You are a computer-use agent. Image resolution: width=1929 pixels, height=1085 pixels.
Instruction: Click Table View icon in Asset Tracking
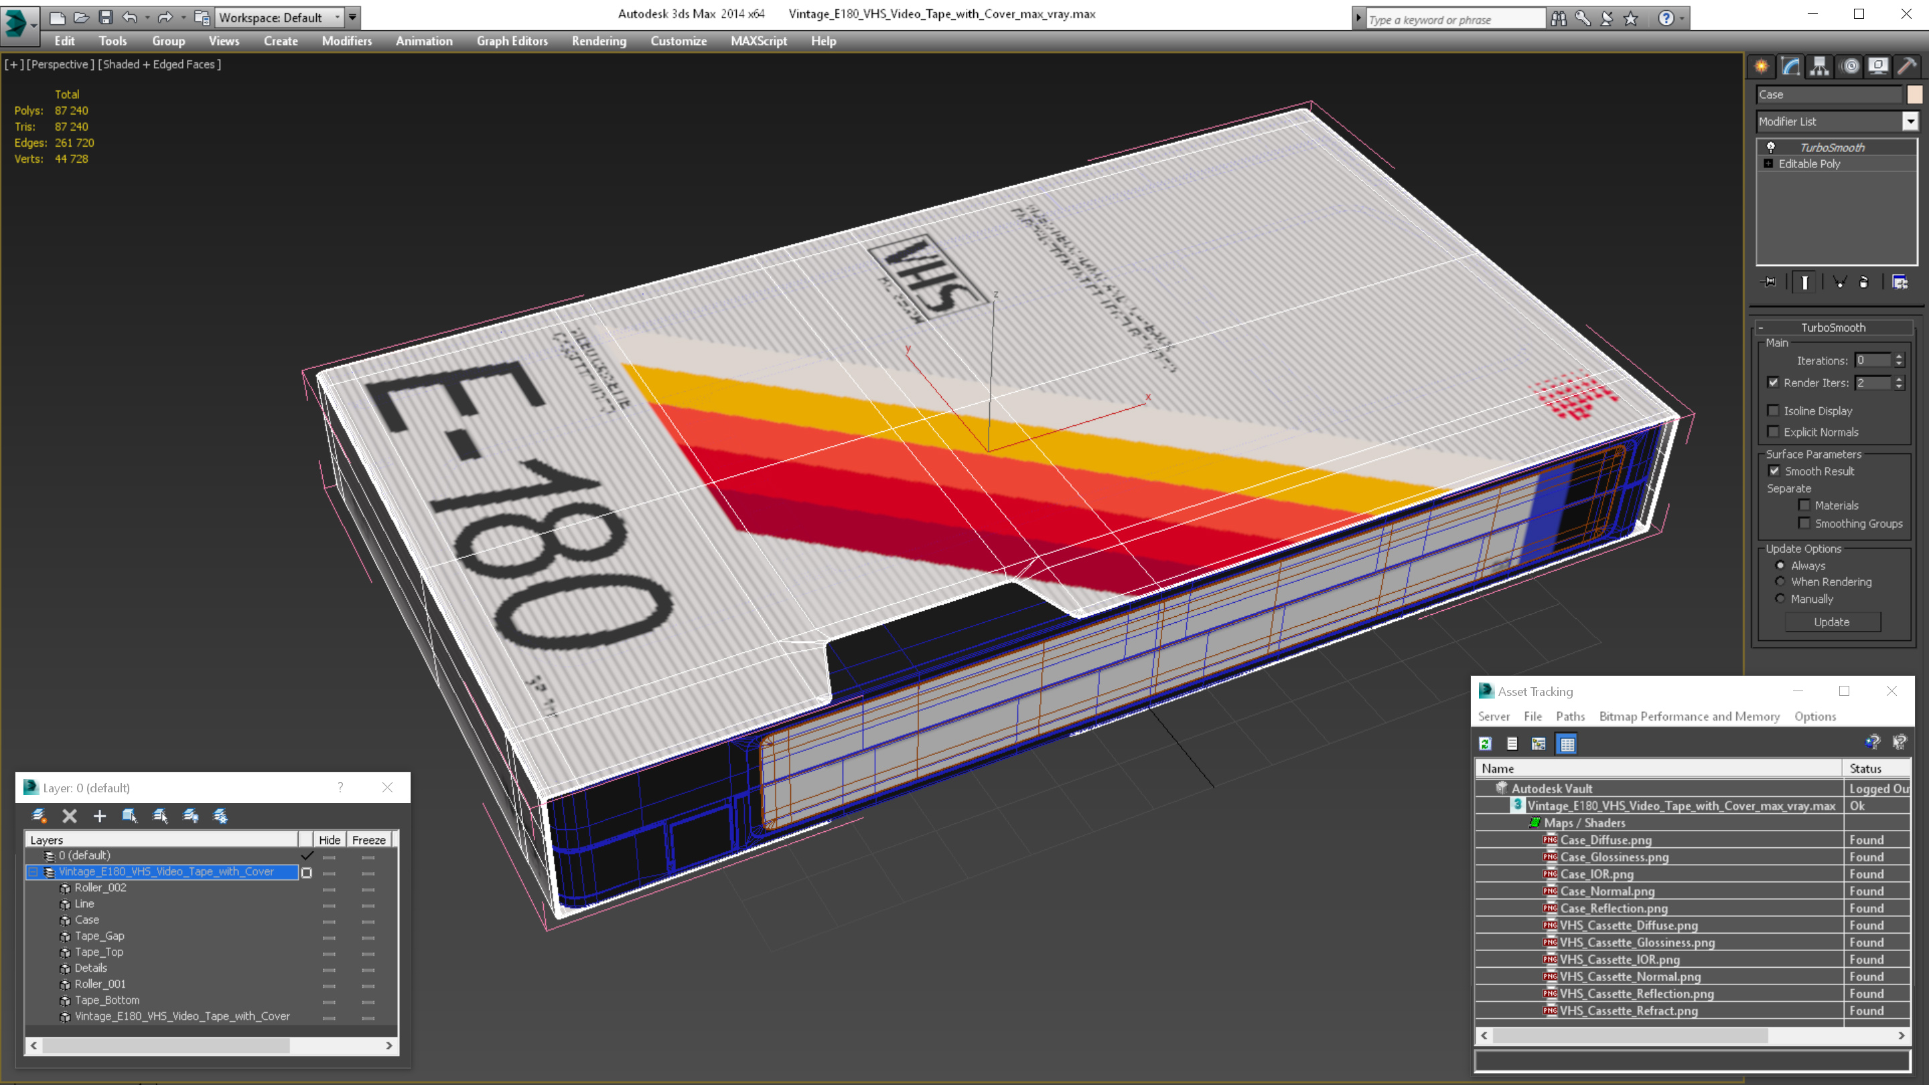[x=1567, y=743]
